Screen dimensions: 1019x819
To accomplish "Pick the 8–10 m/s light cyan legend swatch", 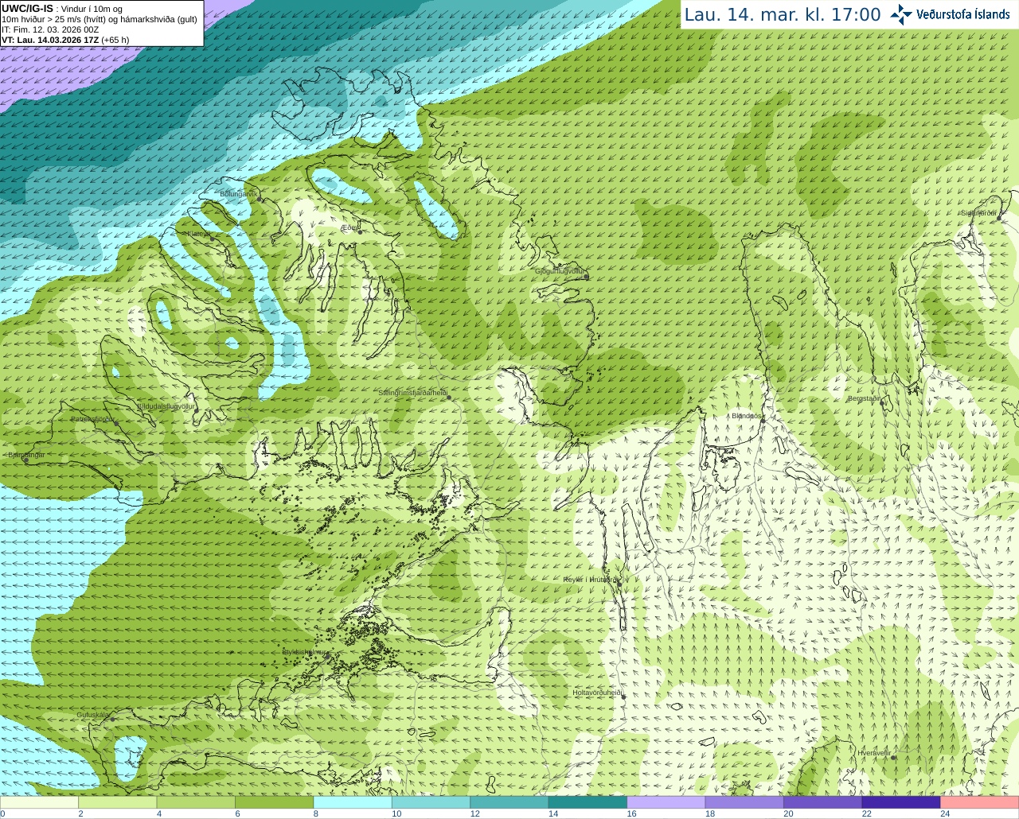I will tap(353, 802).
